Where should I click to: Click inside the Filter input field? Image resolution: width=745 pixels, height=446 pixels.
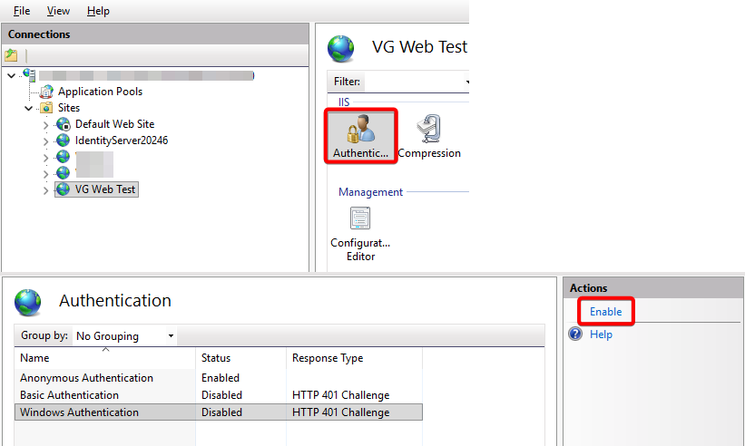click(x=414, y=82)
